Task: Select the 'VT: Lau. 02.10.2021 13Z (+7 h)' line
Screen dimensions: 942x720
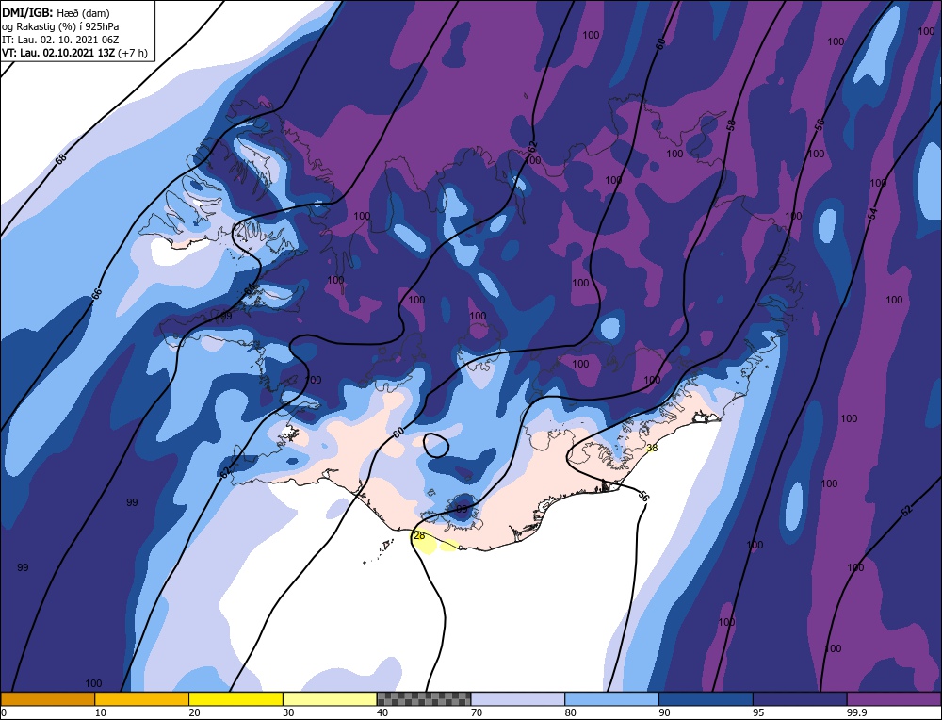Action: [74, 53]
